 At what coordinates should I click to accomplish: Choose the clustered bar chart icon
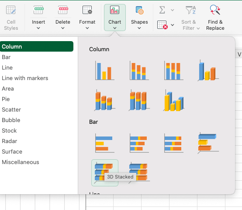[105, 143]
